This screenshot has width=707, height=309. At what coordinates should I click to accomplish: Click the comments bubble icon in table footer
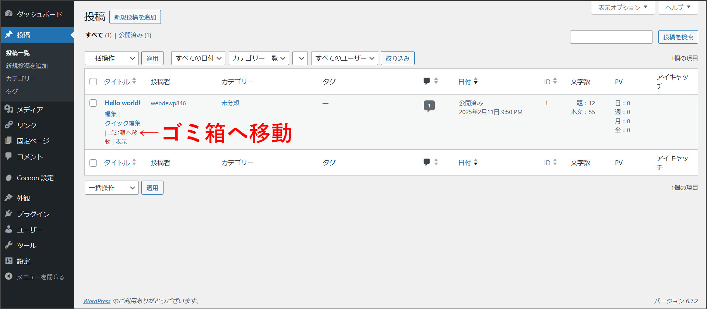tap(427, 162)
